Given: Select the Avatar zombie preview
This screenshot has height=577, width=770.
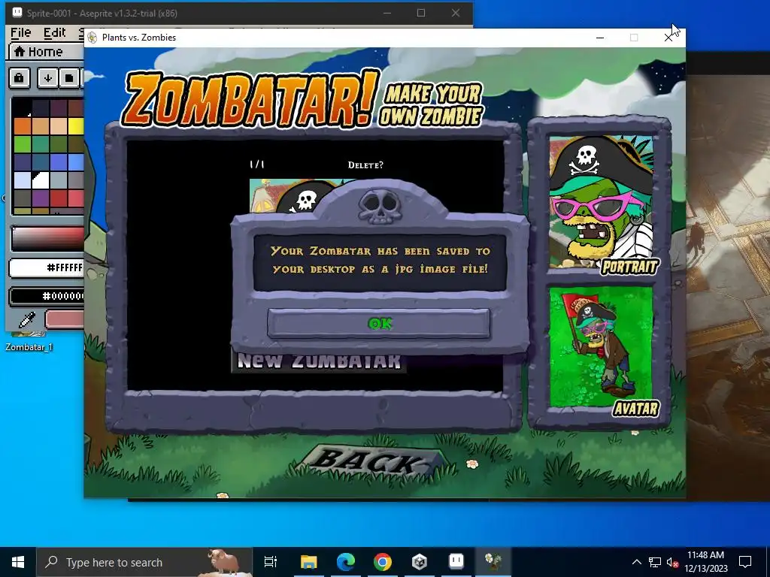Looking at the screenshot, I should coord(601,347).
